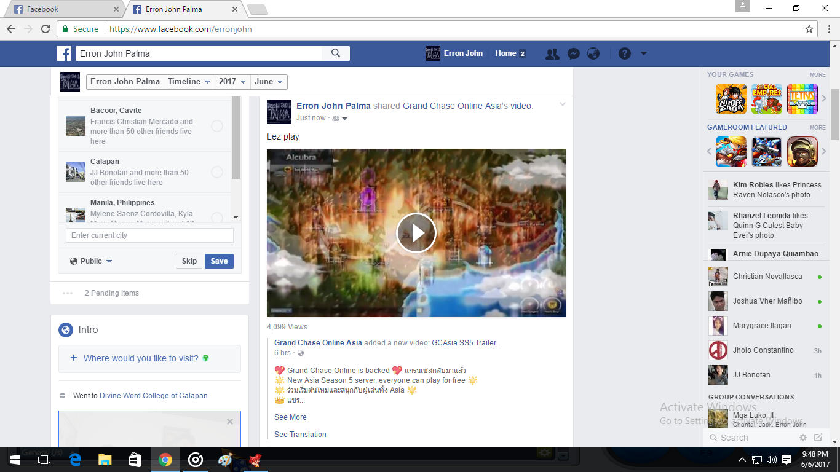Show previous Gameroom Featured games arrow

pos(710,151)
